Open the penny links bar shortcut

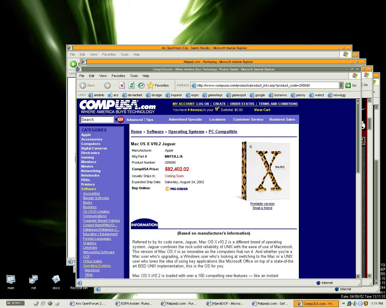[x=298, y=95]
